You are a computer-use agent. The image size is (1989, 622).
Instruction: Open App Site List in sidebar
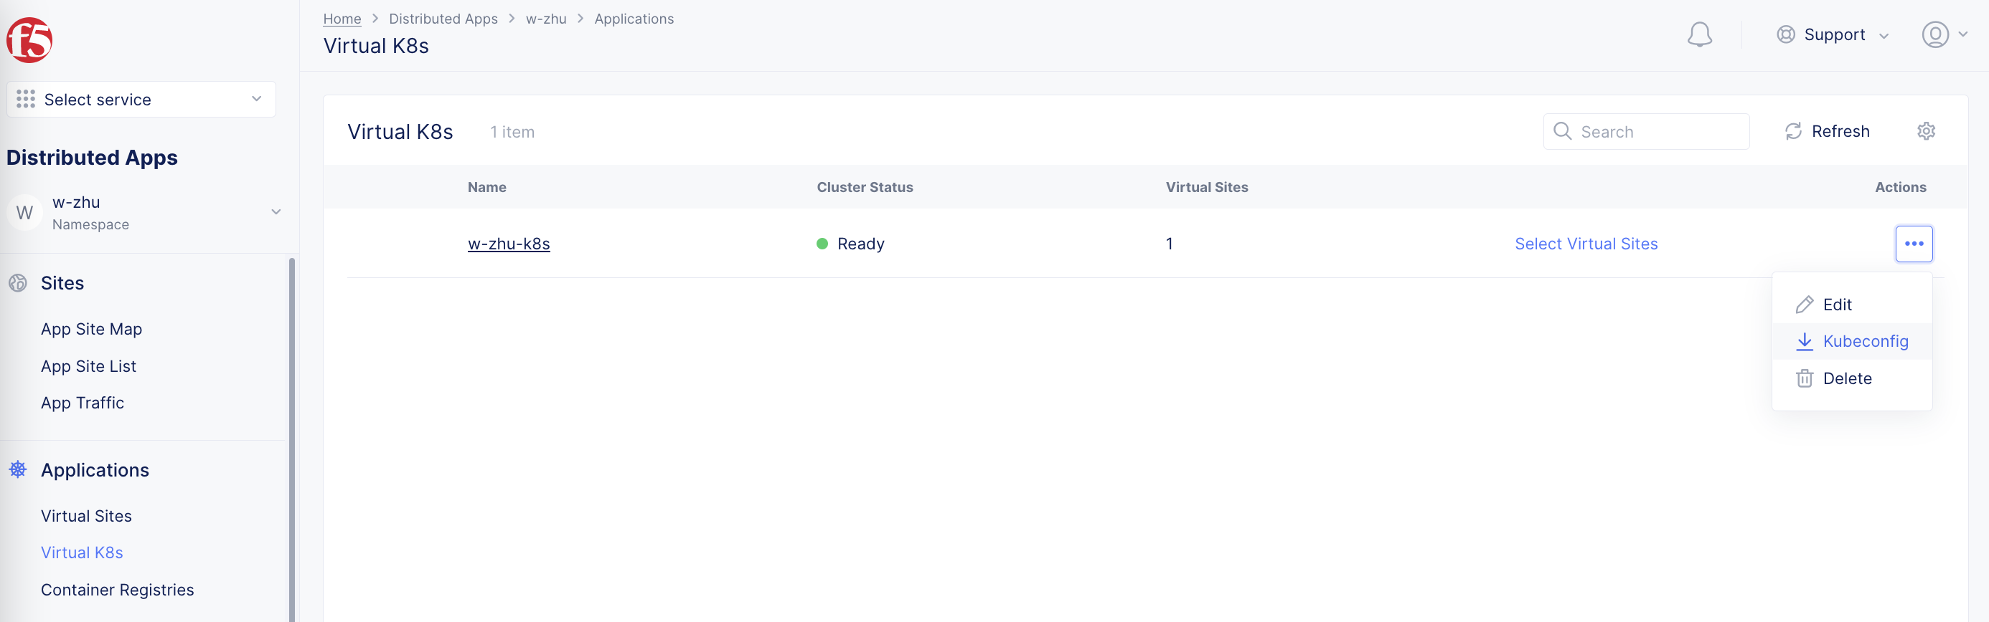tap(88, 366)
